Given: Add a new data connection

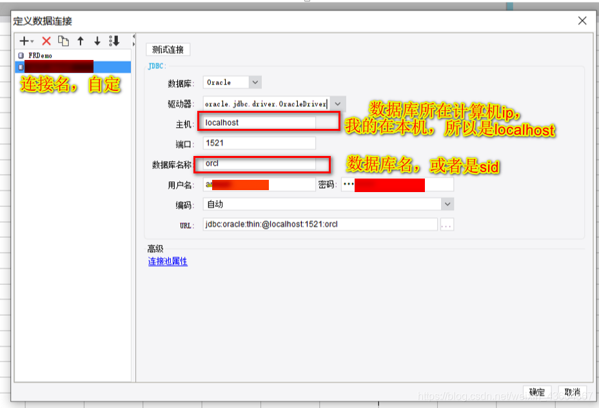Looking at the screenshot, I should pos(23,41).
